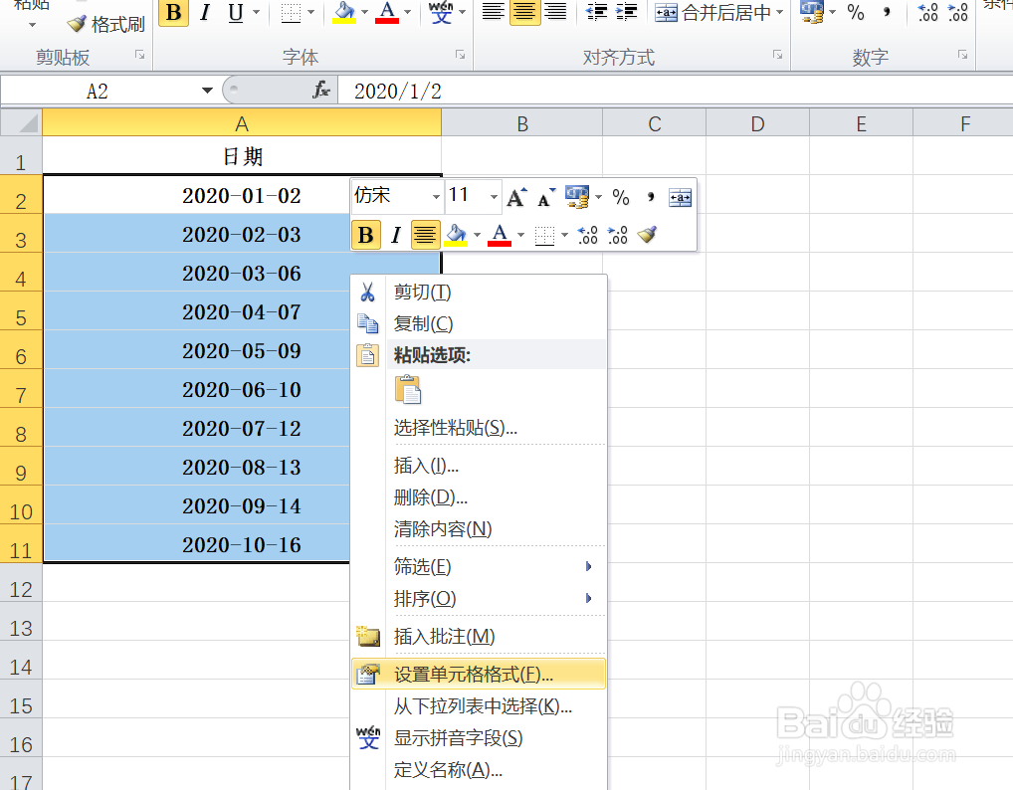Apply percent style from the mini toolbar
1013x790 pixels.
pyautogui.click(x=622, y=196)
